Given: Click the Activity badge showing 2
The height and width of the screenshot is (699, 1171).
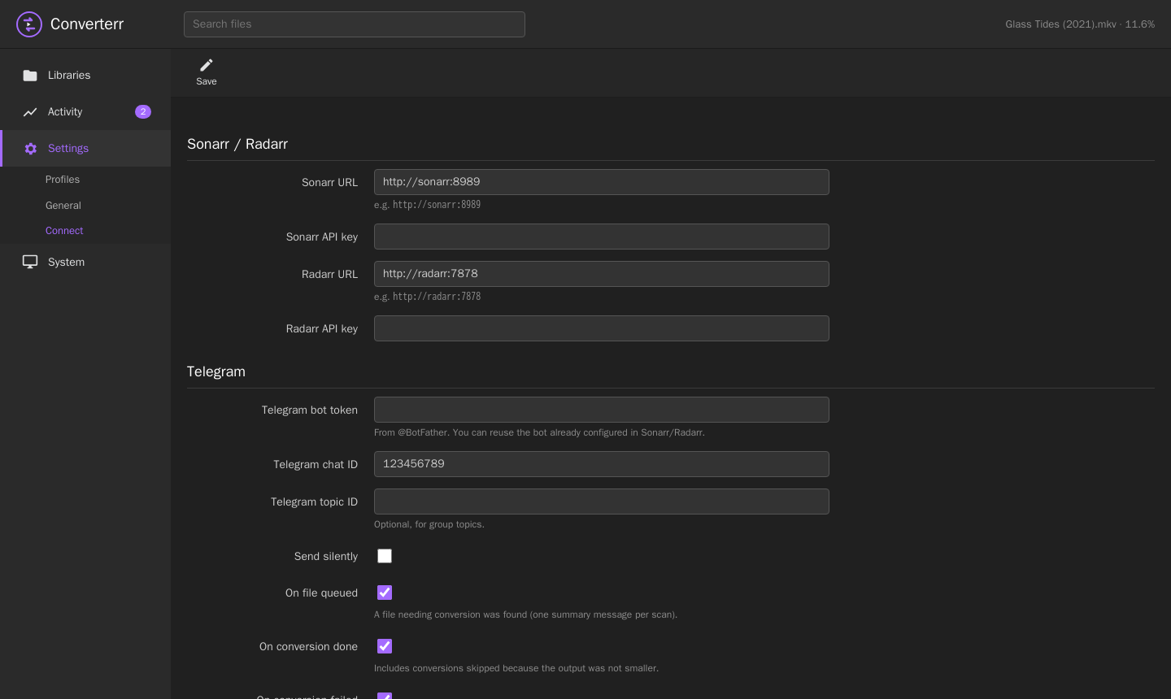Looking at the screenshot, I should 143,112.
